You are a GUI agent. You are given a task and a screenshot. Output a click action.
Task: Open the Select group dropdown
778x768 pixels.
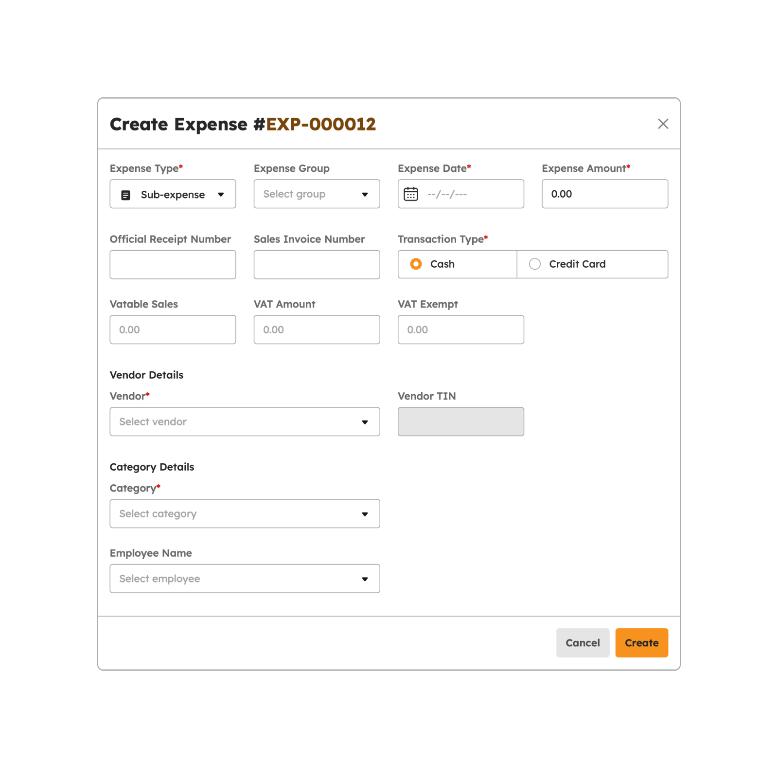click(317, 194)
